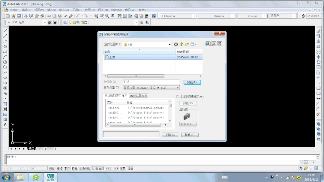This screenshot has width=324, height=182.
Task: Go up one folder level in dialog
Action: 181,44
